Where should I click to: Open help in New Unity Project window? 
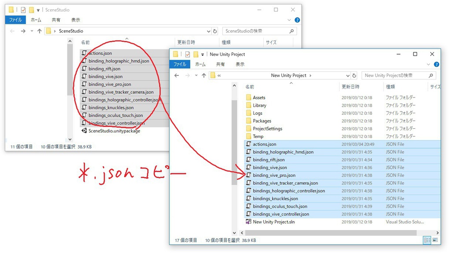tap(436, 64)
